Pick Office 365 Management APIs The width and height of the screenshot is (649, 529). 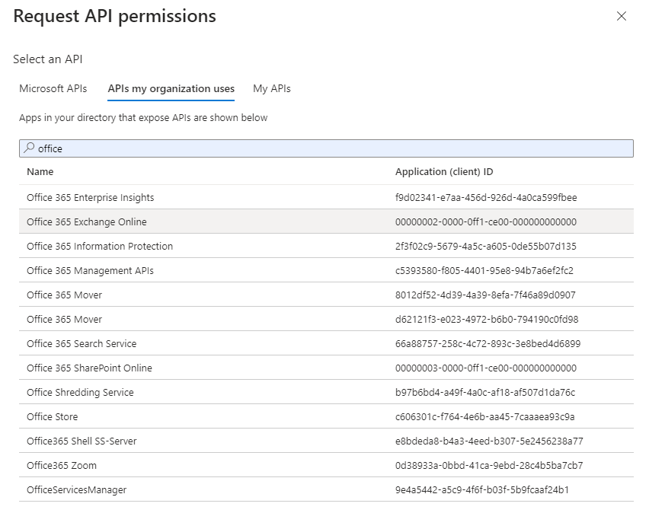326,270
